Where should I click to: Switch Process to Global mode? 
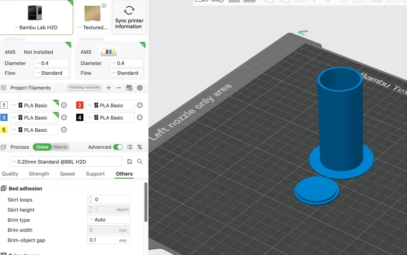pos(42,147)
